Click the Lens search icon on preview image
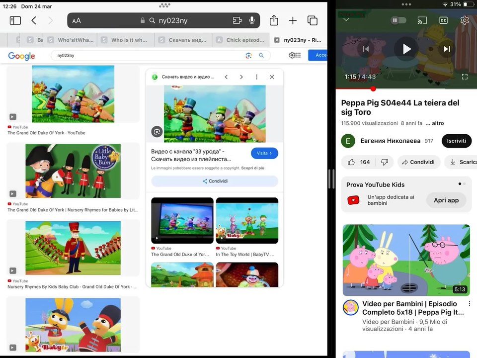 click(157, 132)
